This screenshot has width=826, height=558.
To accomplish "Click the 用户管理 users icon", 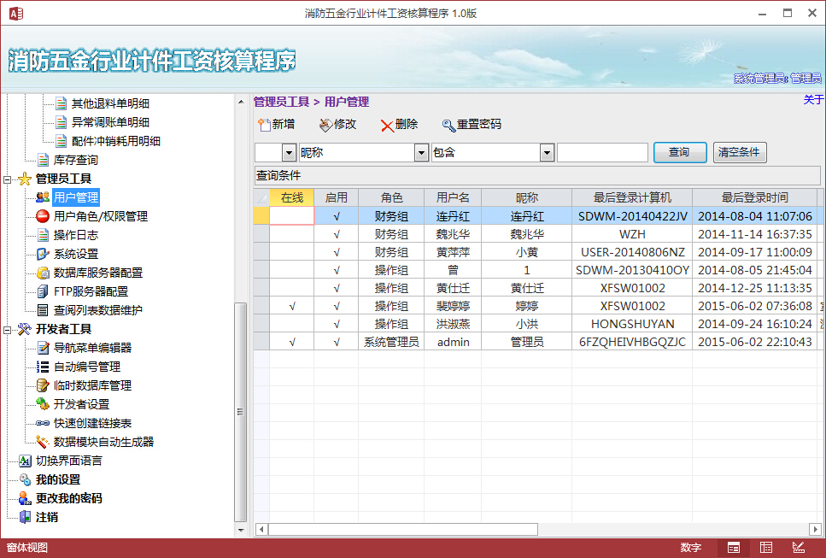I will point(43,197).
